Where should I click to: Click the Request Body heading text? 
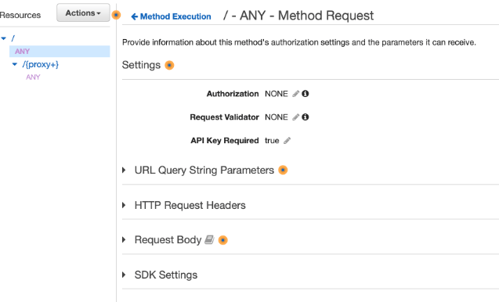(168, 239)
